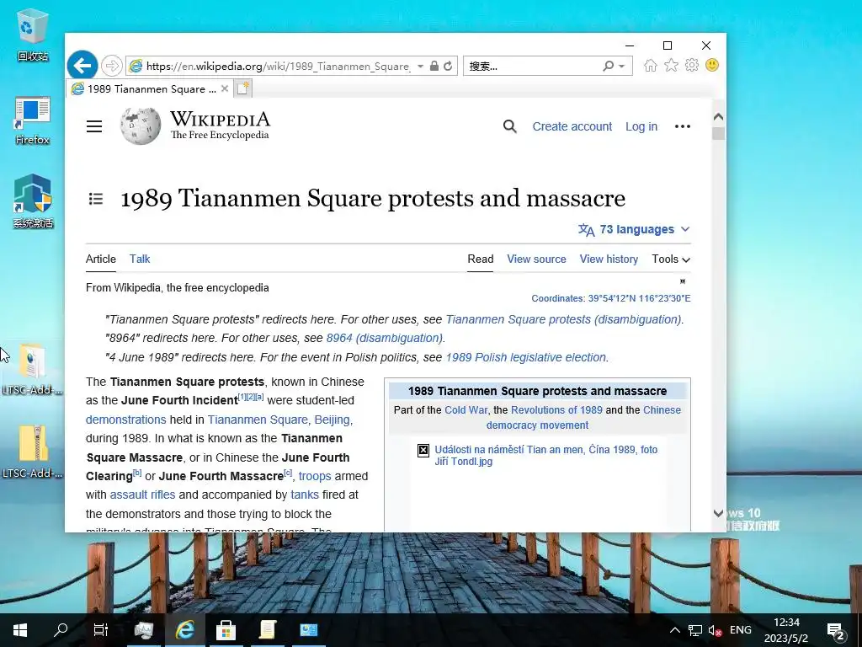Open the Favorites star icon
The image size is (862, 647).
click(x=671, y=66)
